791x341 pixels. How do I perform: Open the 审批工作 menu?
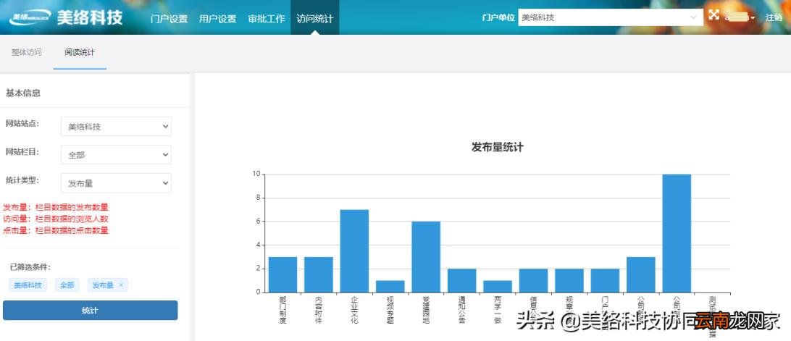267,19
